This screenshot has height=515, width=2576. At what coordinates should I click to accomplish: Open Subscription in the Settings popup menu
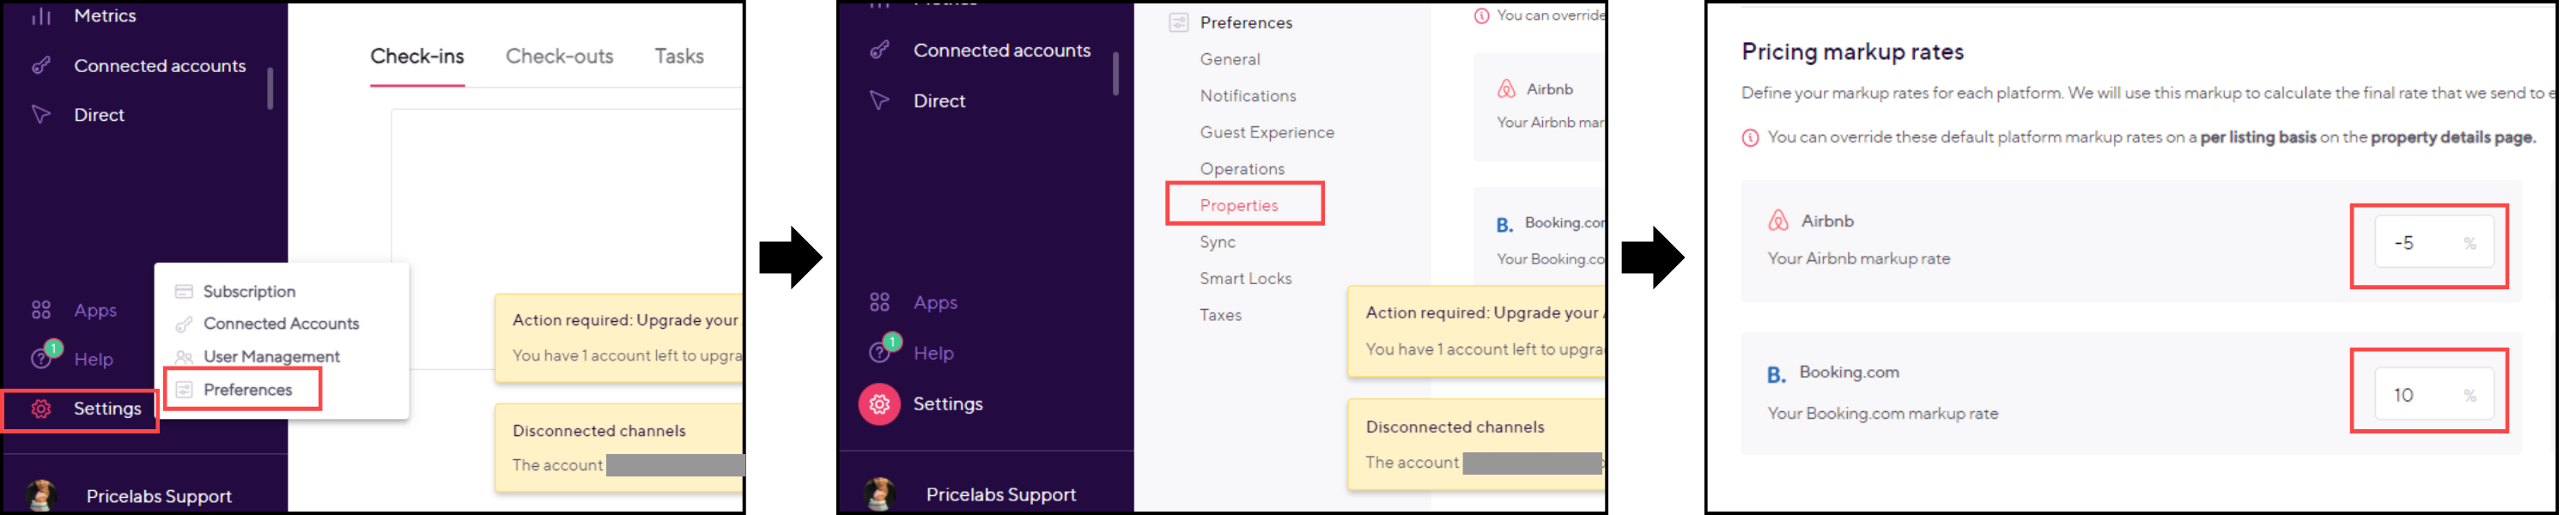click(249, 291)
